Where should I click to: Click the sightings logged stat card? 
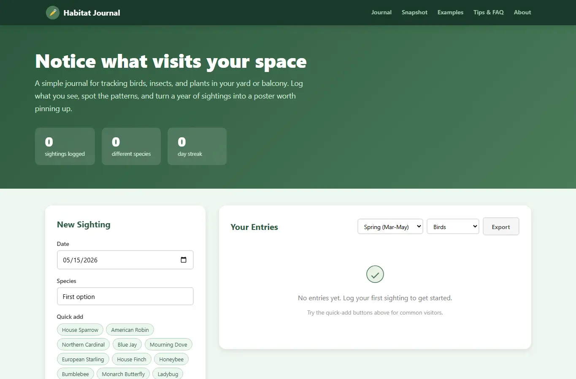[65, 146]
